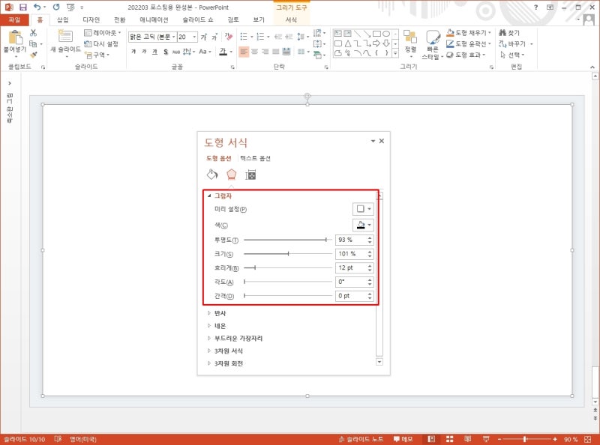Viewport: 600px width, 445px height.
Task: Open the Size & Properties icon
Action: [251, 175]
